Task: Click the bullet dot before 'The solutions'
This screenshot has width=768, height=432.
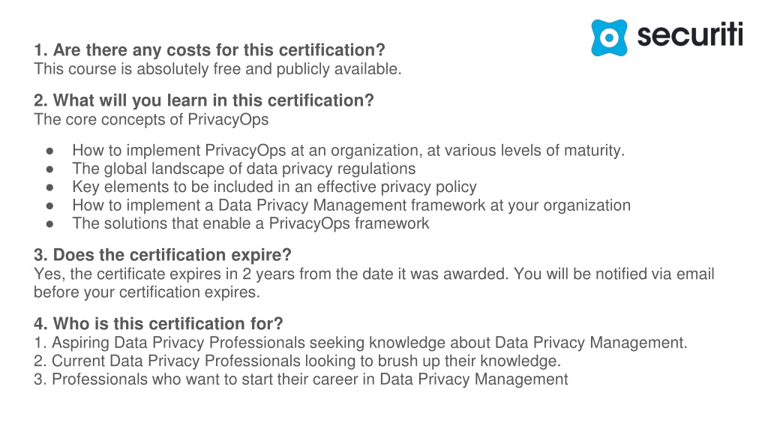Action: point(49,224)
